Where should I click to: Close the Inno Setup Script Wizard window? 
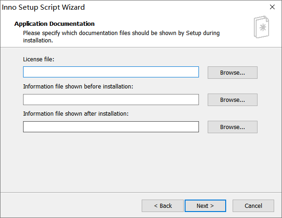point(272,7)
